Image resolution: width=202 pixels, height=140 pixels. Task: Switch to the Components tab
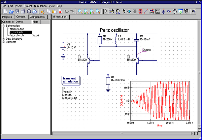click(x=37, y=17)
